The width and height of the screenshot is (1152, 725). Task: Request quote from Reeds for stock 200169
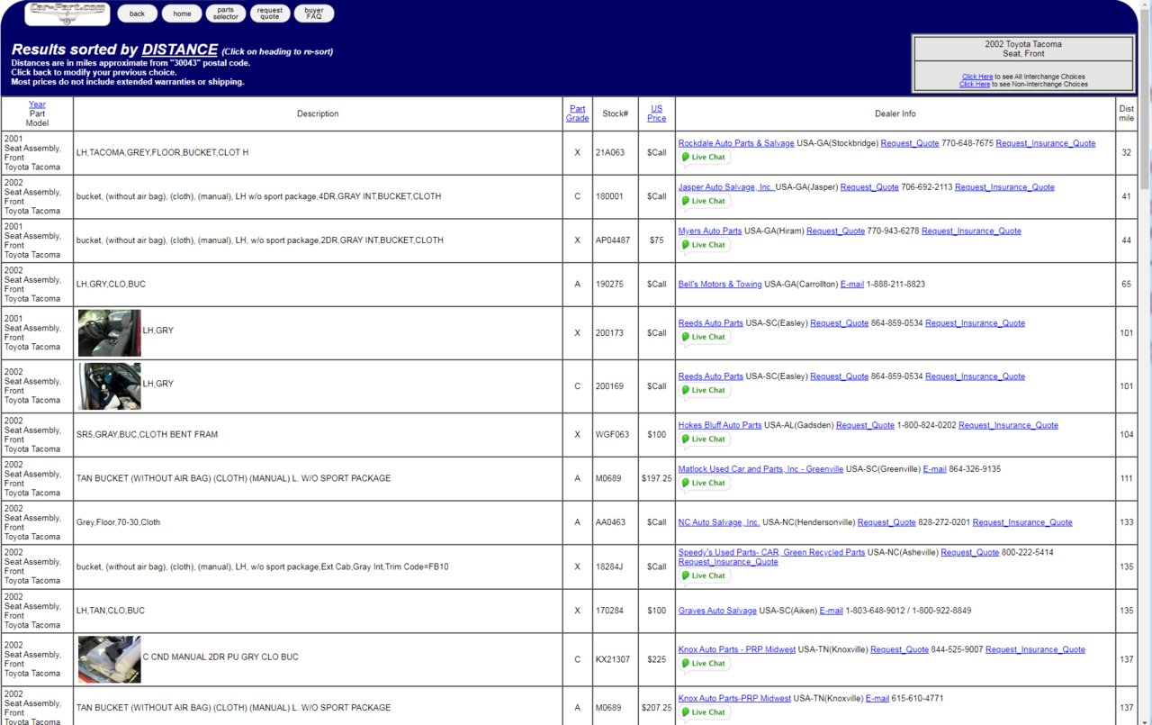[x=840, y=376]
